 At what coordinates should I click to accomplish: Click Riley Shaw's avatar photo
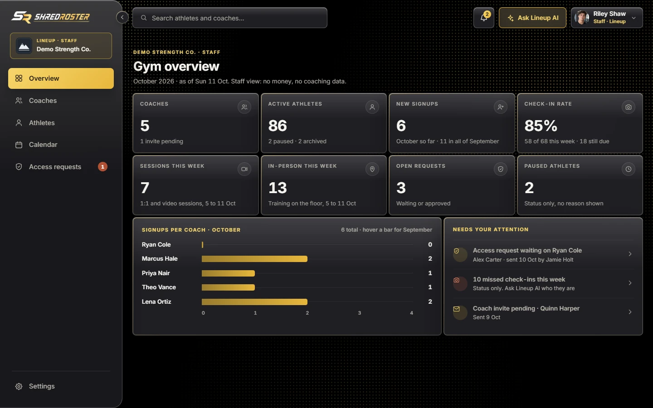581,18
